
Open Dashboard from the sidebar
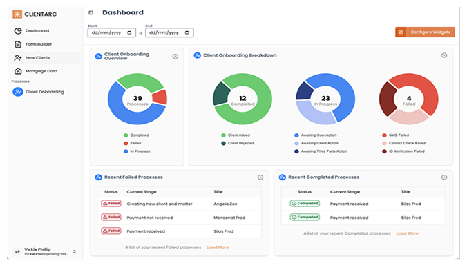click(x=45, y=30)
